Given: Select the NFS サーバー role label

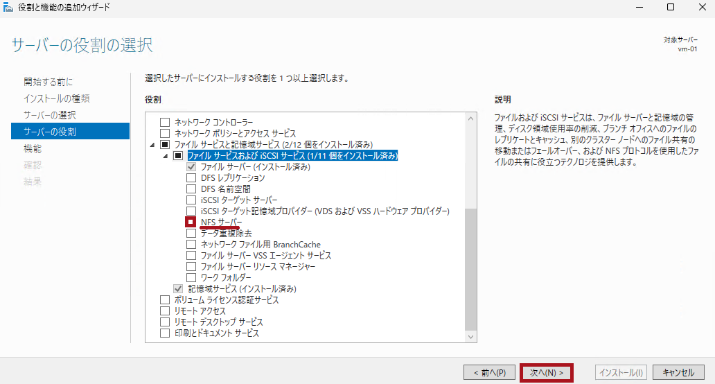Looking at the screenshot, I should [x=222, y=222].
